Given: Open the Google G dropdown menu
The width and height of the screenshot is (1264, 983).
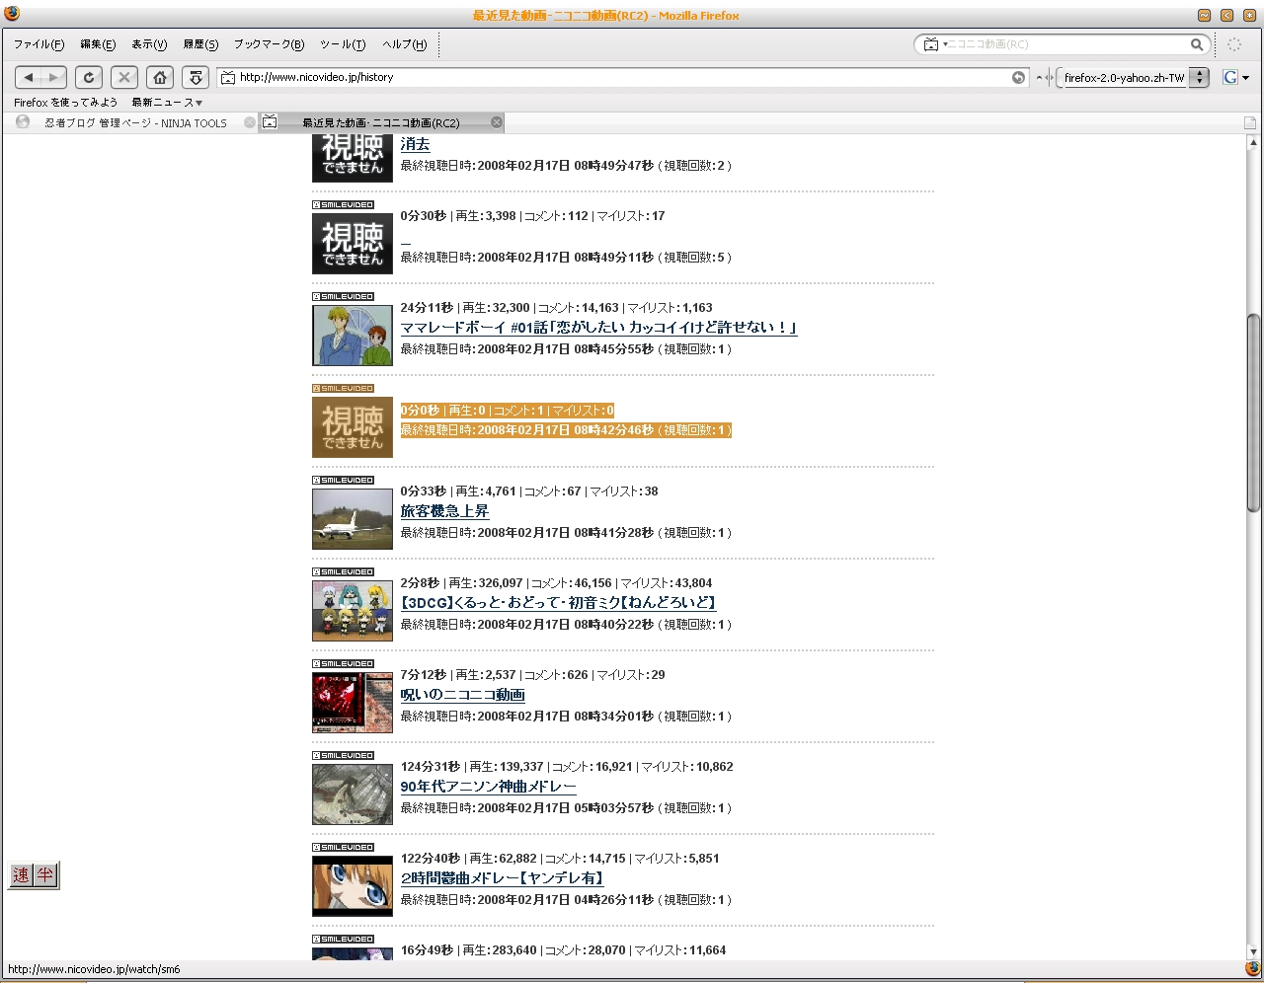Looking at the screenshot, I should click(1236, 77).
